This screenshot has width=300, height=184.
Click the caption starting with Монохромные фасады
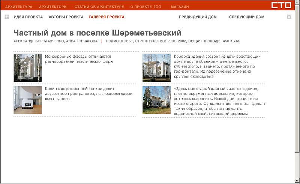coord(78,59)
